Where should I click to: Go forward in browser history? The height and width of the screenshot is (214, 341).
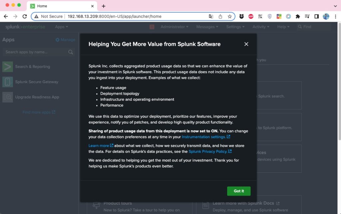15,17
